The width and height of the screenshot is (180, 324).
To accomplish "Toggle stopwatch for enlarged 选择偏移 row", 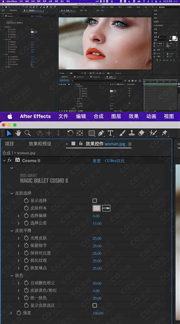I will click(x=26, y=216).
